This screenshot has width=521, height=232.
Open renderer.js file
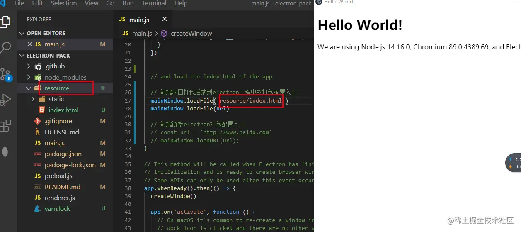[60, 198]
